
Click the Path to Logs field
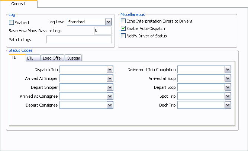click(x=79, y=40)
